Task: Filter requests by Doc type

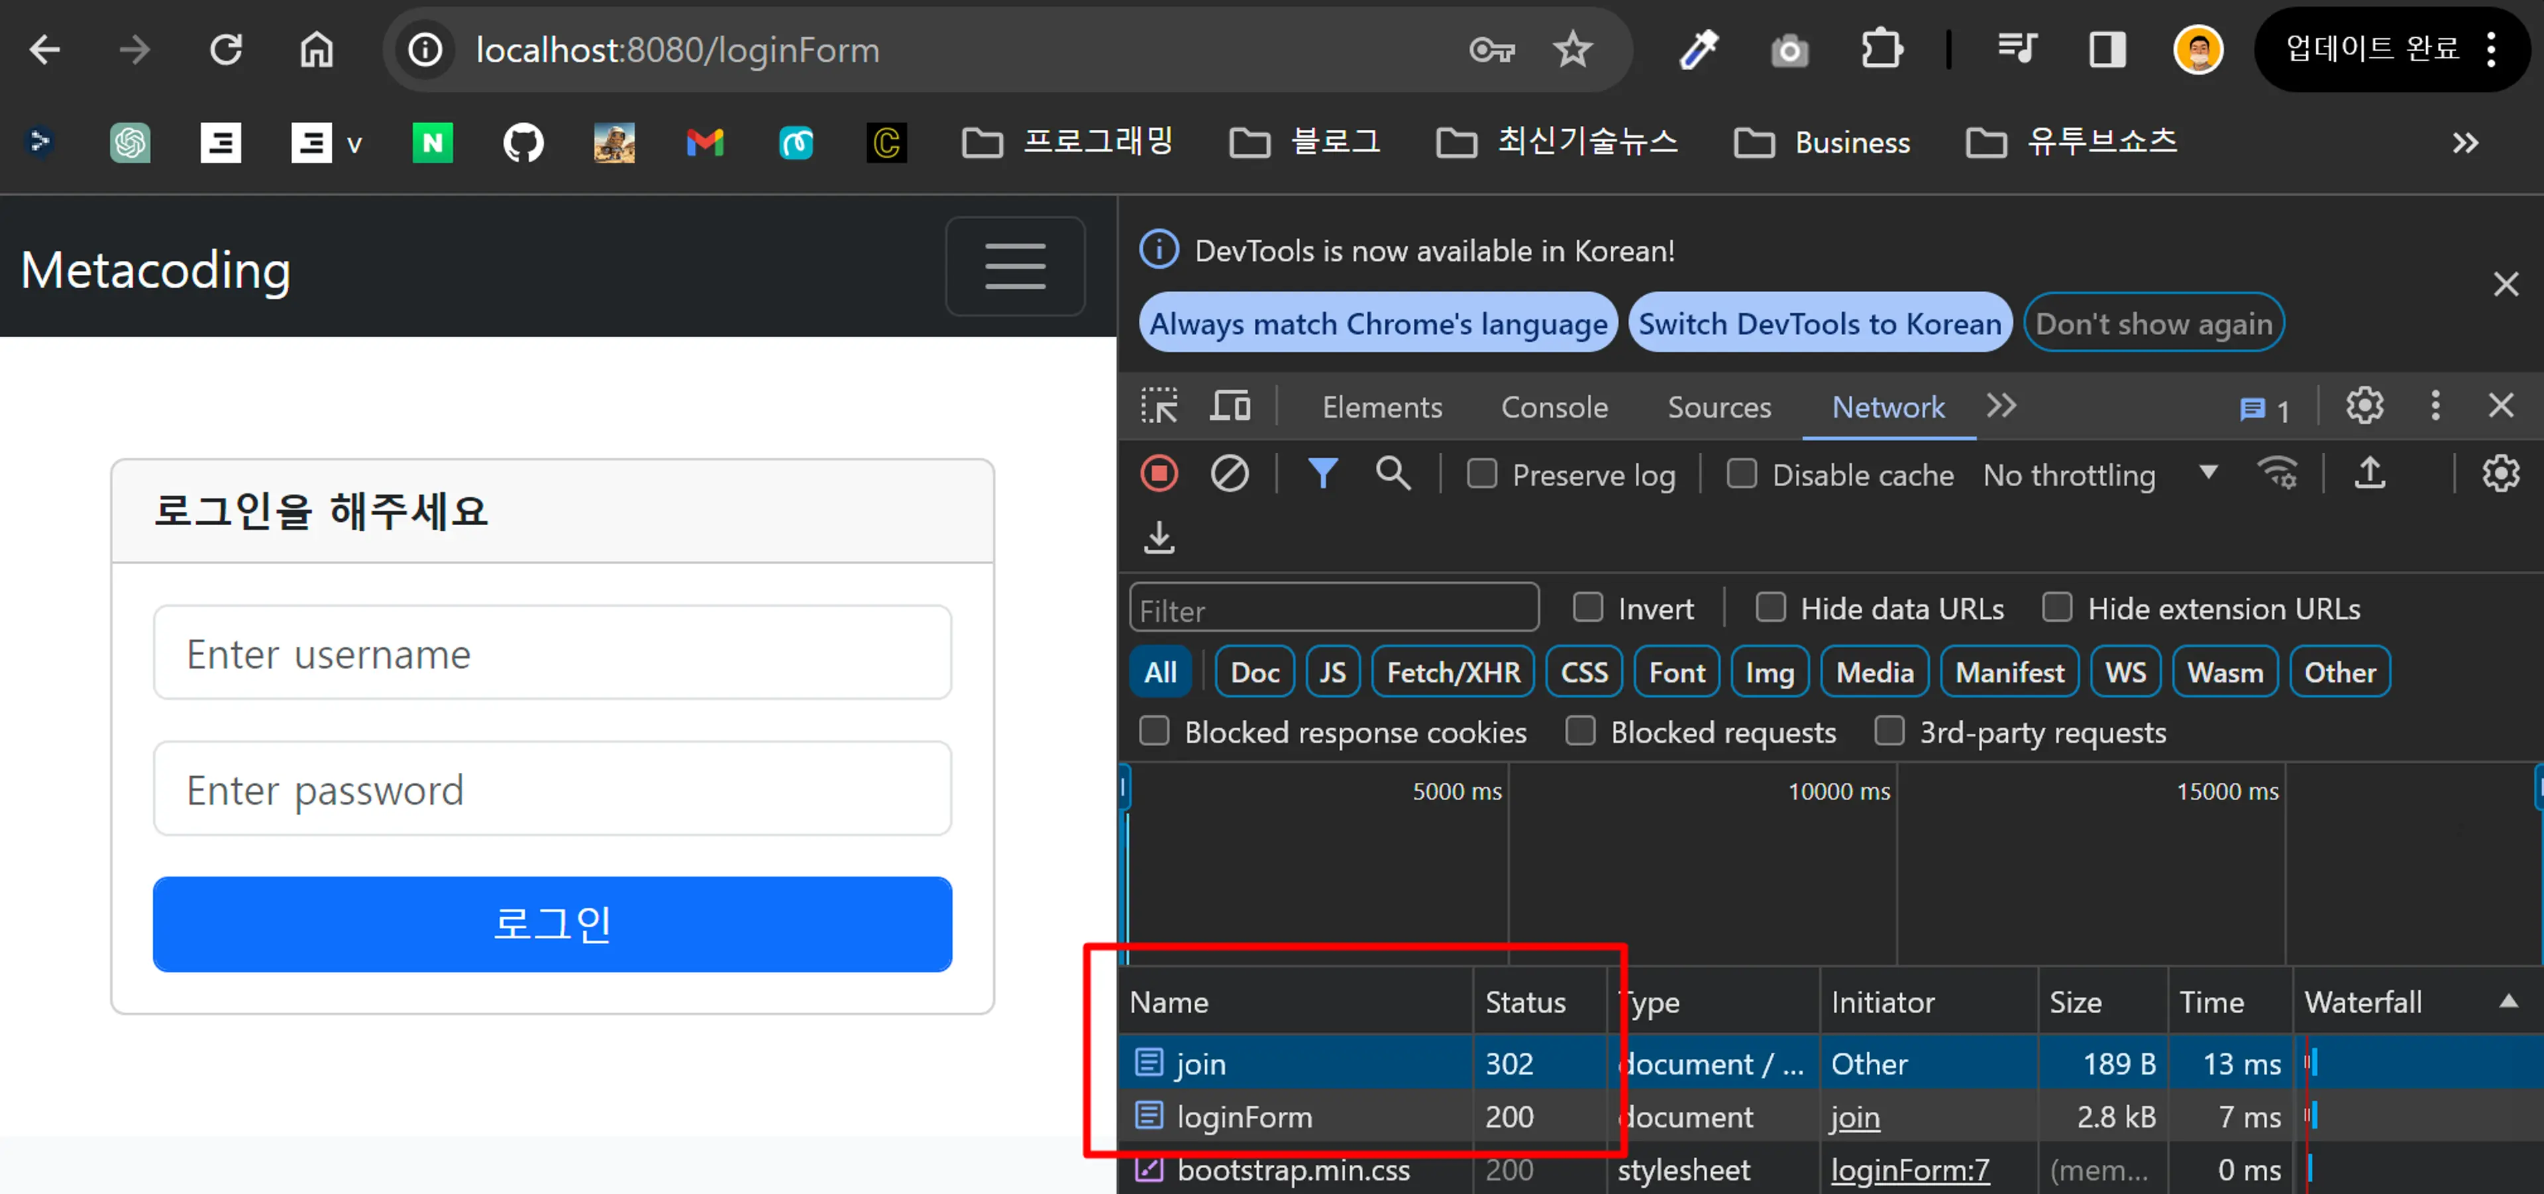Action: (x=1254, y=672)
